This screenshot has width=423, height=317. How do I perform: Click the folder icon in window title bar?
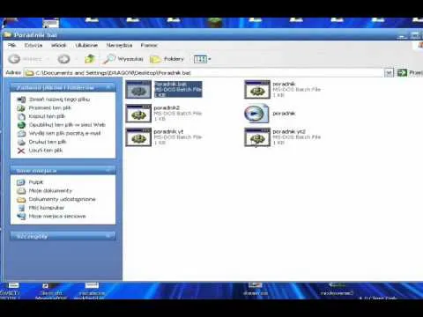click(7, 34)
